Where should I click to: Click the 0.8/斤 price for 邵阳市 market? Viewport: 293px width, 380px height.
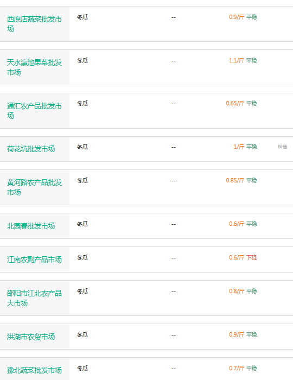coord(237,291)
